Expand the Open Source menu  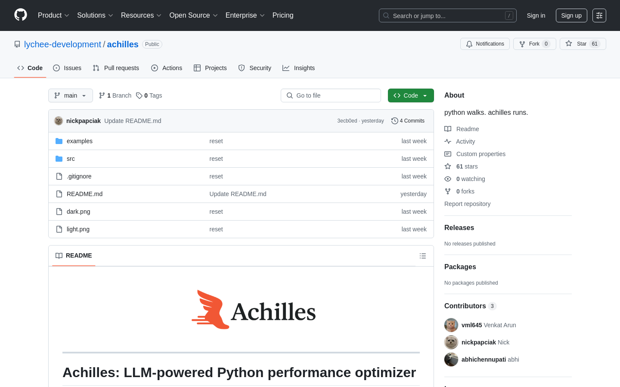coord(193,15)
